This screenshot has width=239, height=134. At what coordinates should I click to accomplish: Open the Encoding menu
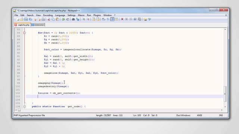48,15
